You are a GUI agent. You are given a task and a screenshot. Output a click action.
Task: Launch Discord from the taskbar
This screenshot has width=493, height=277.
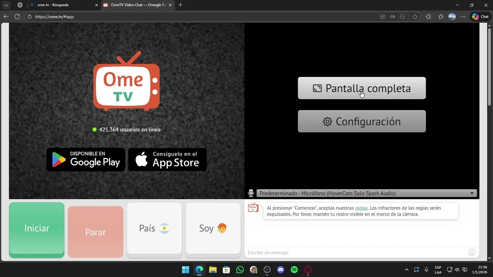tap(281, 270)
